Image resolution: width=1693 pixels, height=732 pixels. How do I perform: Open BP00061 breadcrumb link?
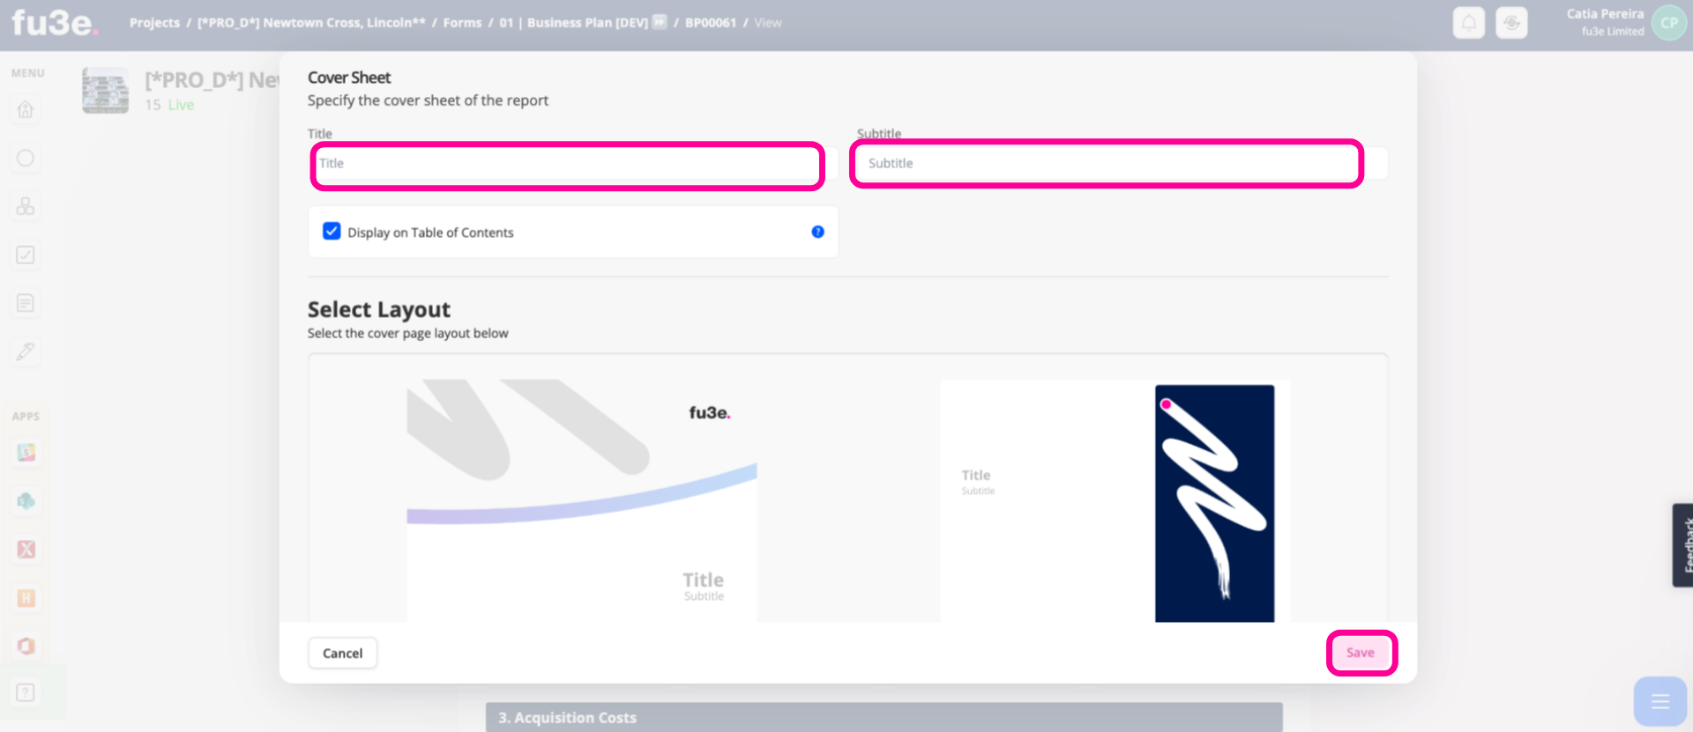point(711,23)
